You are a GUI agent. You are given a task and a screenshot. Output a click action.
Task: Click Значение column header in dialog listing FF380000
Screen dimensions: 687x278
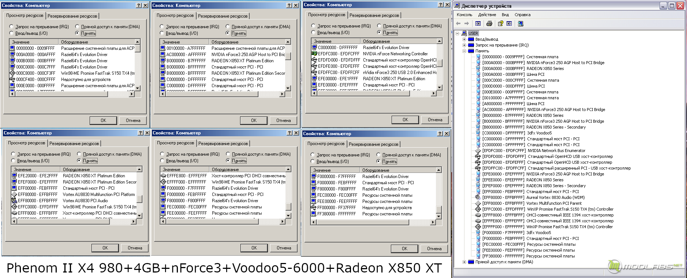coord(335,170)
